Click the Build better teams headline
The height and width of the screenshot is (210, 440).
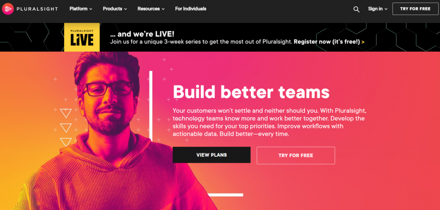click(251, 91)
